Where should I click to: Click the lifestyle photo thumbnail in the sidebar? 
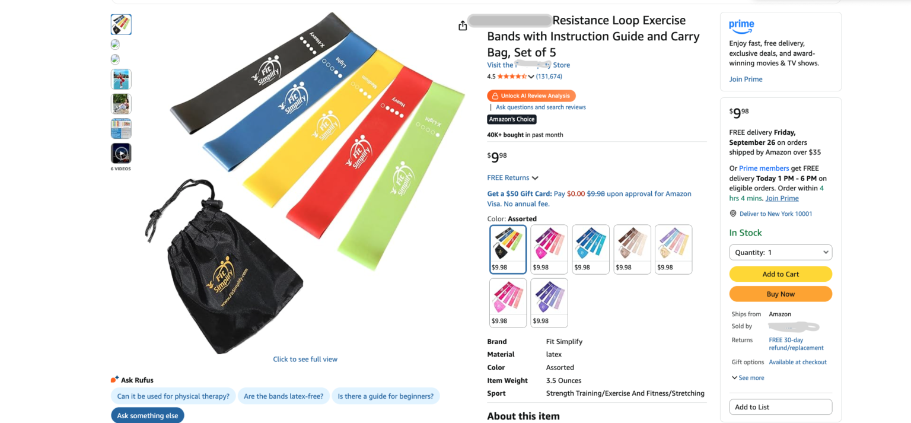click(121, 79)
